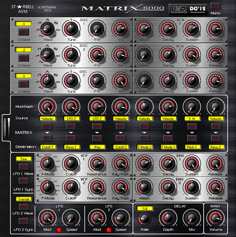This screenshot has width=236, height=237.
Task: Open the S_H modulation source dropdown
Action: coord(191,118)
